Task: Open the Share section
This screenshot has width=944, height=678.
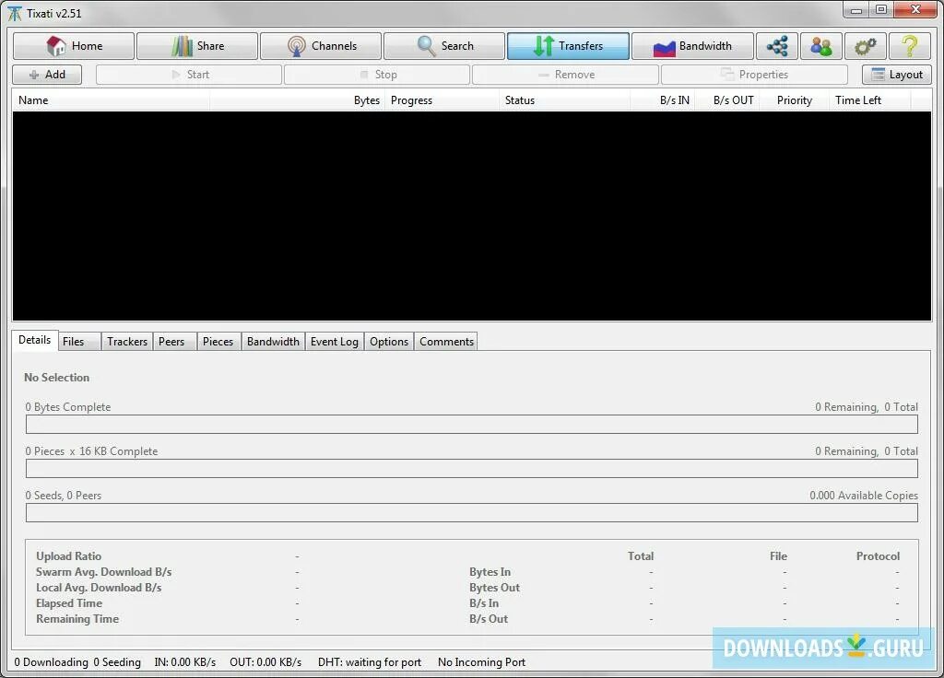Action: point(197,46)
